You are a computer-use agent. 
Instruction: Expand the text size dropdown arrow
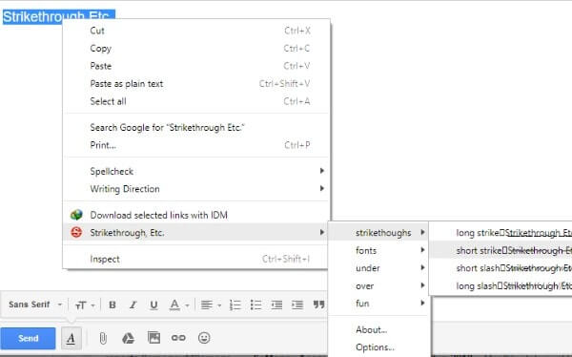(x=93, y=305)
